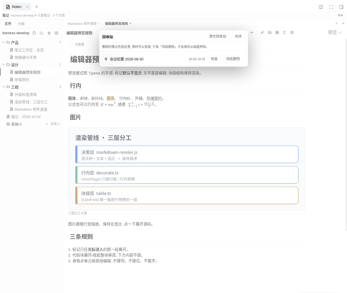Screen dimensions: 347x293
Task: Click the new note icon beside harness develop
Action: click(34, 33)
